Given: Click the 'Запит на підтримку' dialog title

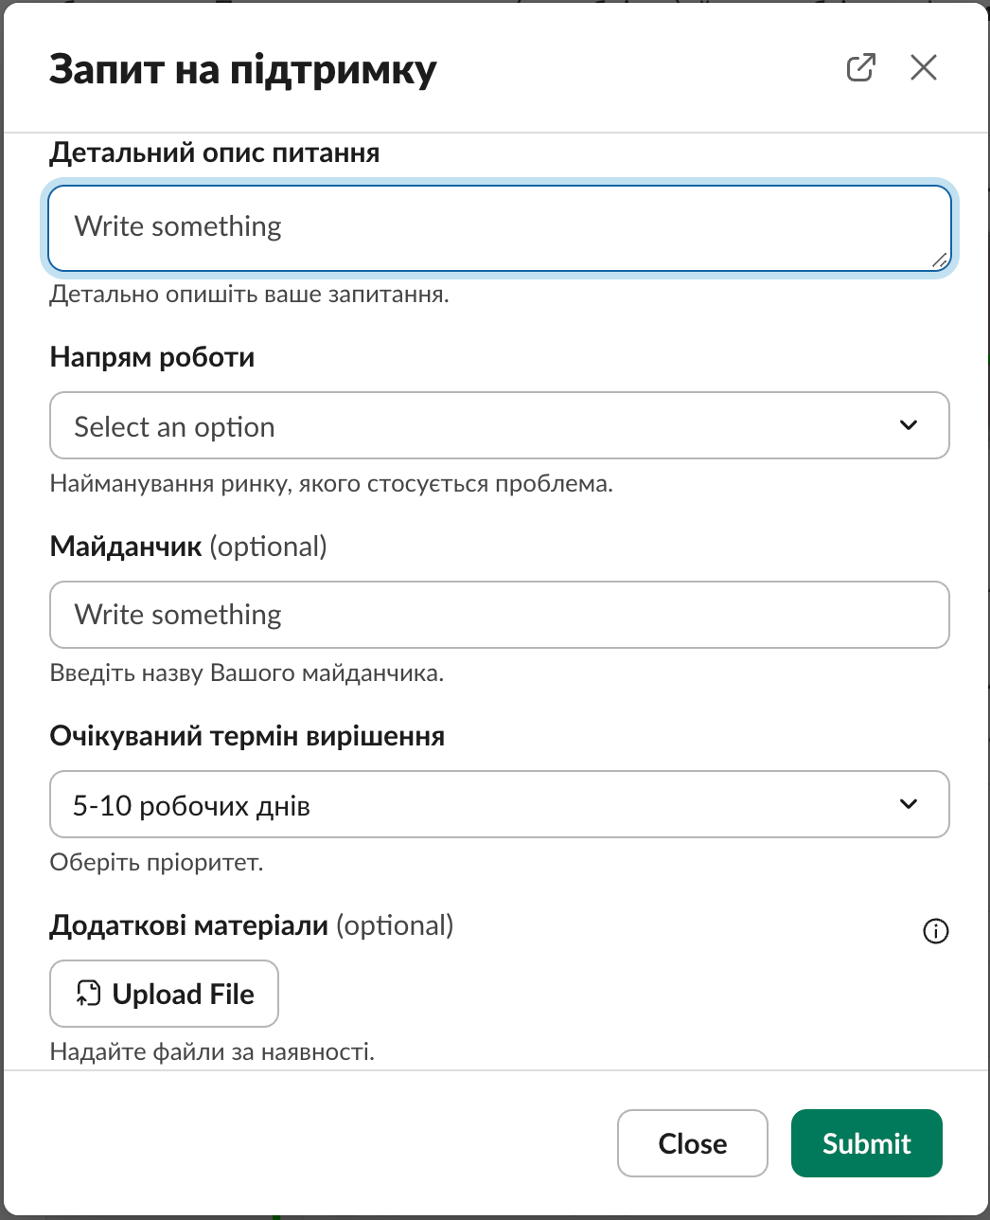Looking at the screenshot, I should tap(243, 70).
